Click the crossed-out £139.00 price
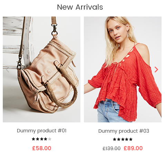This screenshot has height=154, width=165. pos(111,148)
